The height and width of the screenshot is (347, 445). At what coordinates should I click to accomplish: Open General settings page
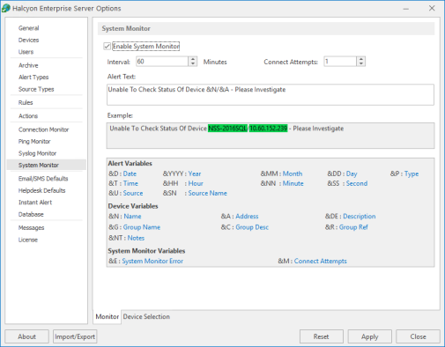(28, 28)
